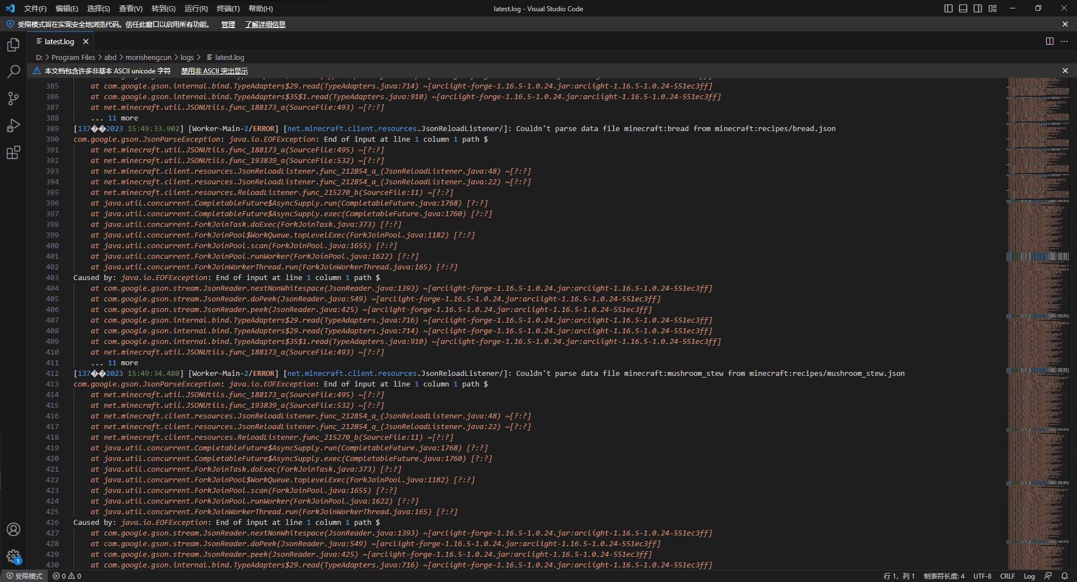Open editor More Actions ellipsis menu

tap(1064, 41)
